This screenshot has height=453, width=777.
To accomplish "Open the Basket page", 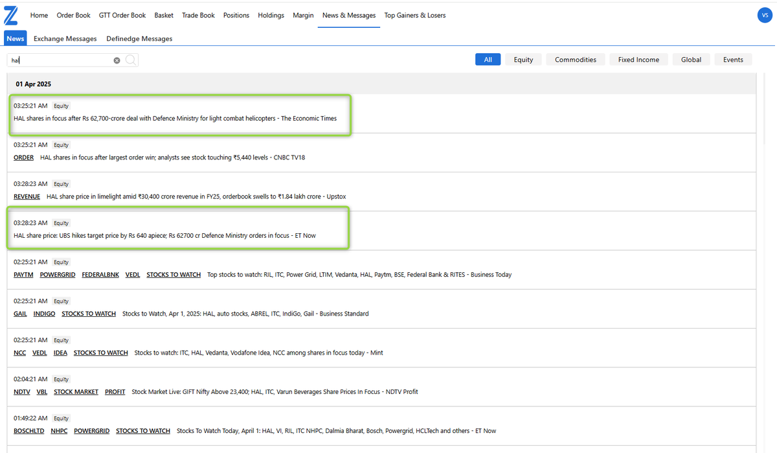I will (164, 15).
